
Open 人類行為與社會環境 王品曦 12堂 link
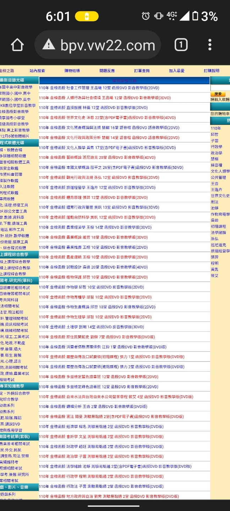105,98
